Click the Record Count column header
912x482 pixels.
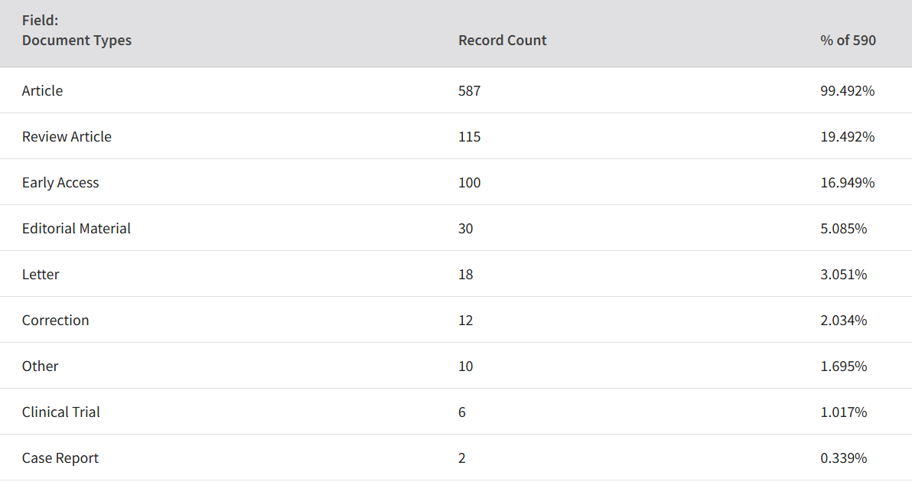[x=503, y=40]
